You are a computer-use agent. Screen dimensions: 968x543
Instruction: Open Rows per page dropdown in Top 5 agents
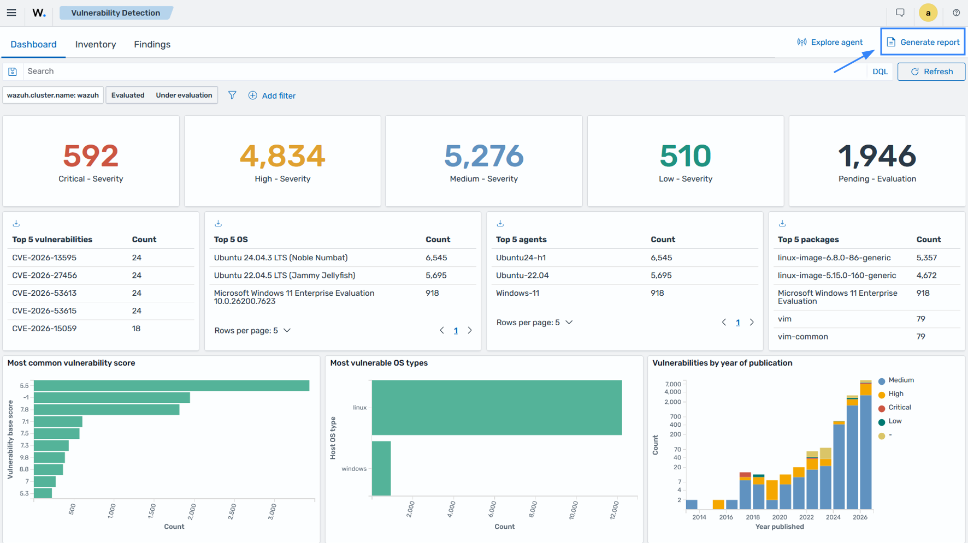[534, 323]
